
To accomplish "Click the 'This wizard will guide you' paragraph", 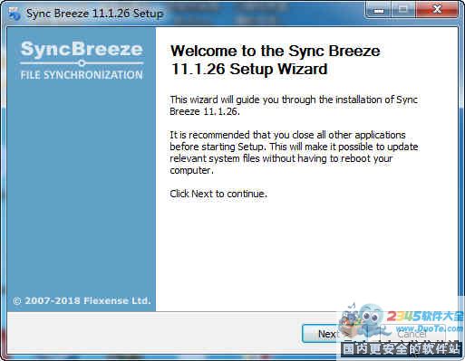I will coord(294,105).
